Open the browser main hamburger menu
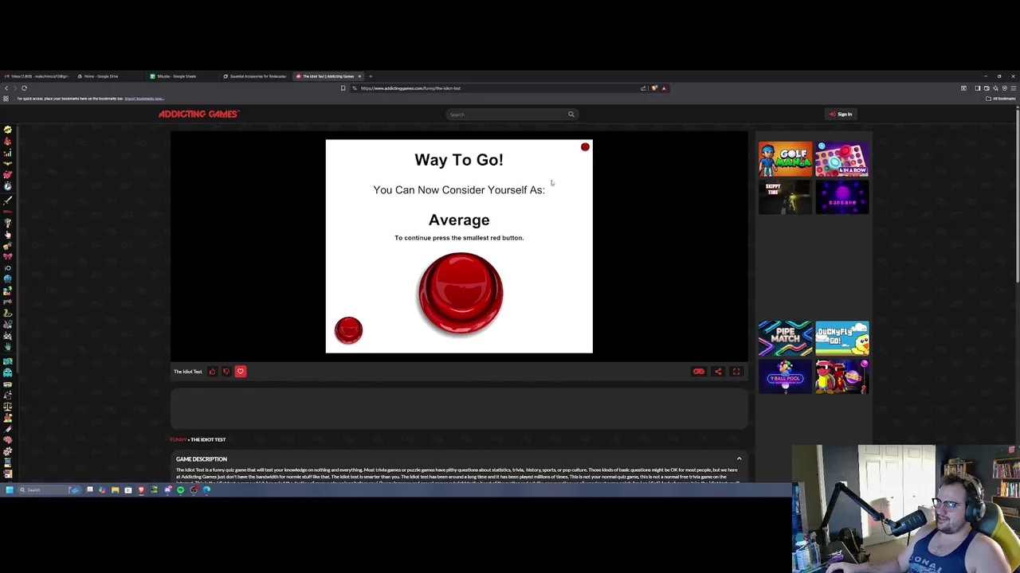1020x573 pixels. pos(1013,88)
